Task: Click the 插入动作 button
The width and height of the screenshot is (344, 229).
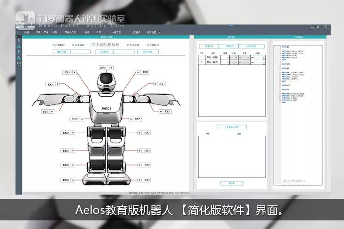Action: [147, 52]
